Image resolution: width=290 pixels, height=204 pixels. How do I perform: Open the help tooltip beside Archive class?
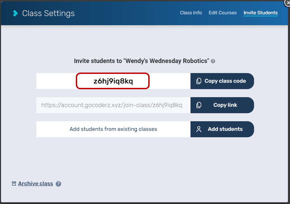[58, 184]
